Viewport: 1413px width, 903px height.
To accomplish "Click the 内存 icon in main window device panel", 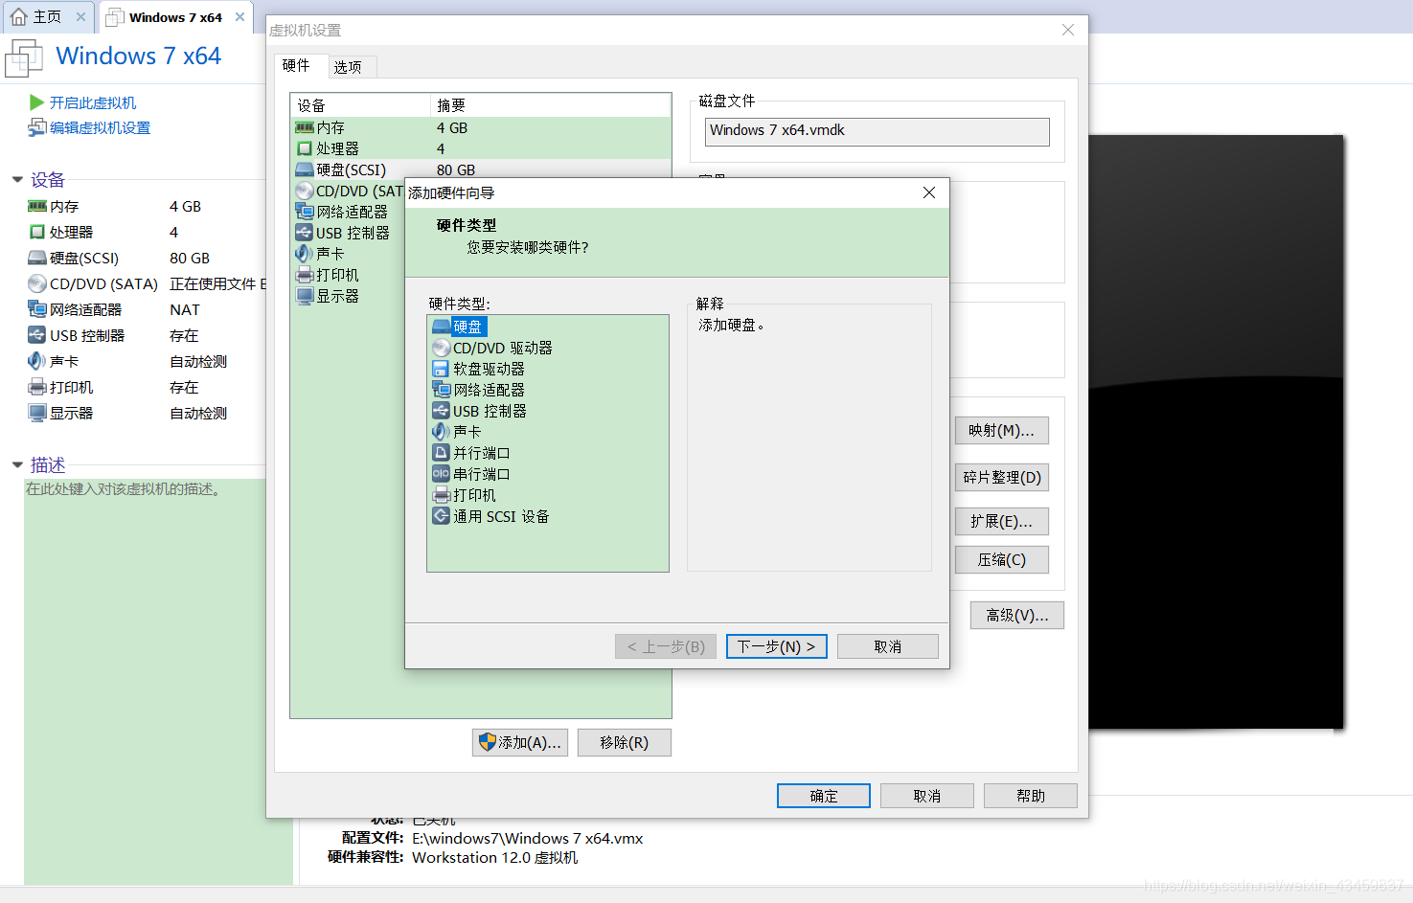I will coord(37,206).
